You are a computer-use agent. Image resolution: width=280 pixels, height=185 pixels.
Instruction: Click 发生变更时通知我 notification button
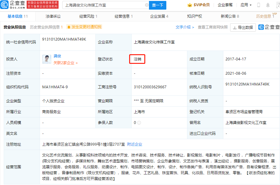coord(84,27)
